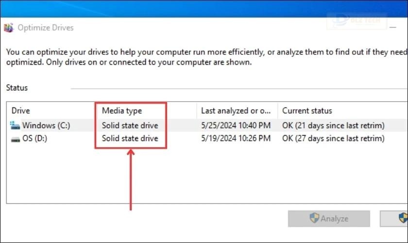Select the Windows (C:) drive row
408x243 pixels.
pyautogui.click(x=207, y=125)
